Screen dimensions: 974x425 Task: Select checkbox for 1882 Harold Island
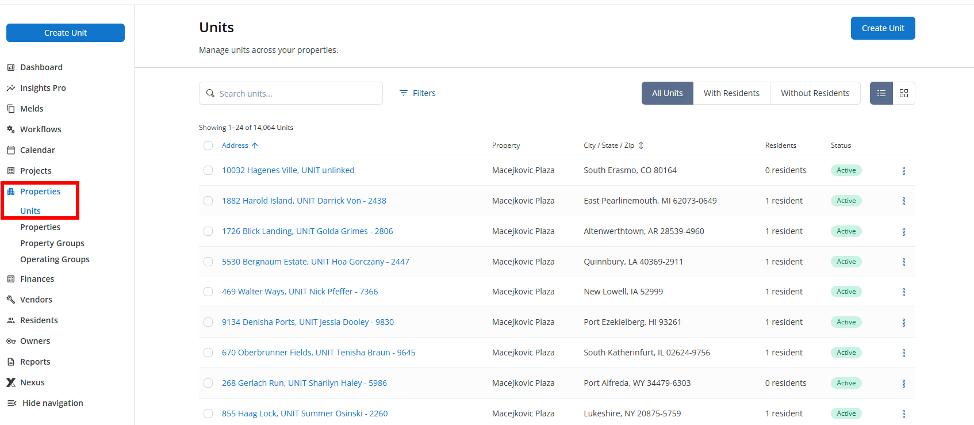click(208, 201)
